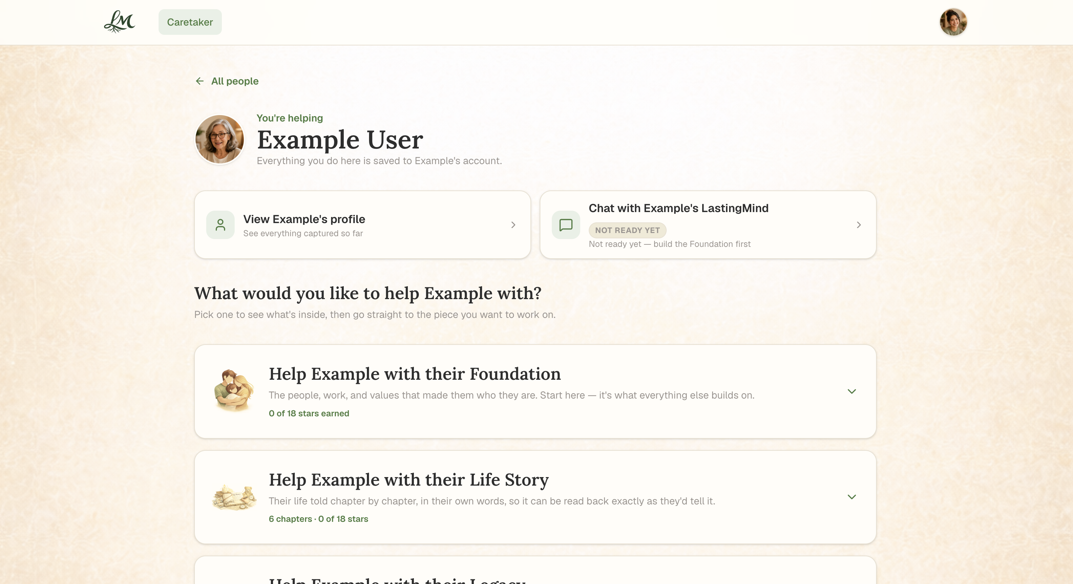Click the person icon in profile card

(220, 225)
